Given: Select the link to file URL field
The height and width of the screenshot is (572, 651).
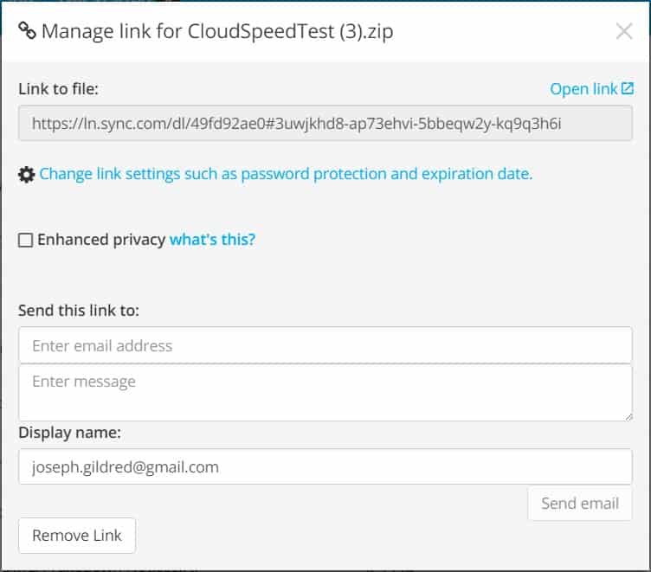Looking at the screenshot, I should pyautogui.click(x=325, y=123).
